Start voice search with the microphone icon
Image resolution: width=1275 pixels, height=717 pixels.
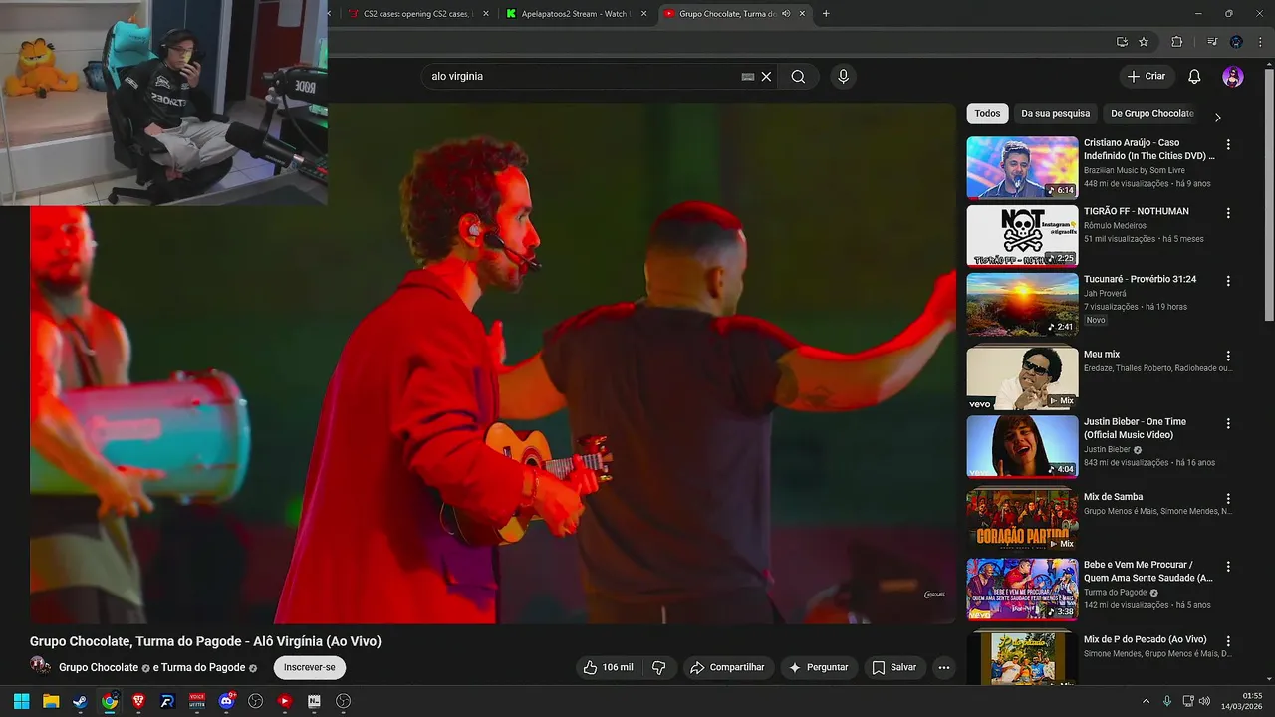click(x=843, y=77)
